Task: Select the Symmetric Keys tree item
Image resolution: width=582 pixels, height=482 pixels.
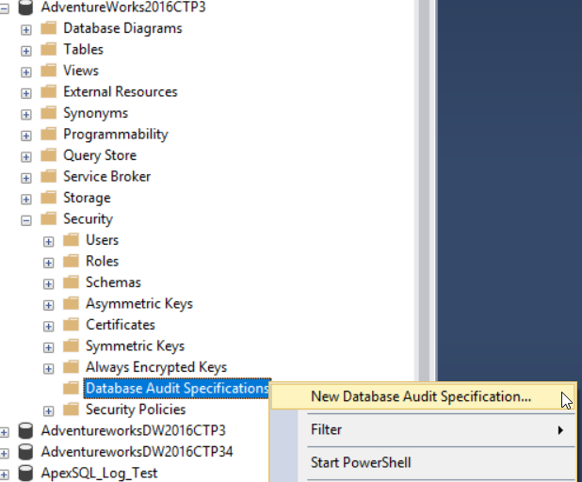Action: 135,346
